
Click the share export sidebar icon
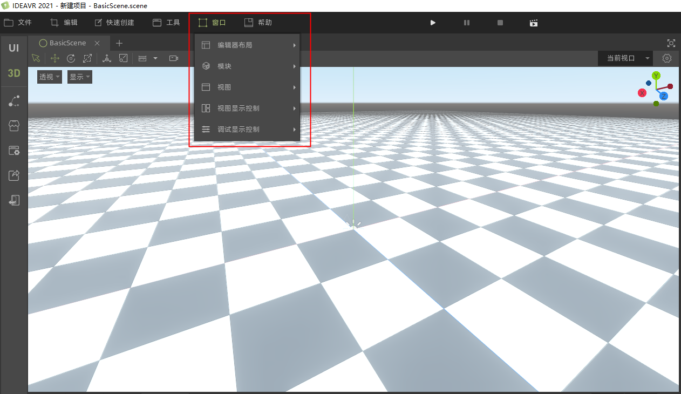pos(14,175)
